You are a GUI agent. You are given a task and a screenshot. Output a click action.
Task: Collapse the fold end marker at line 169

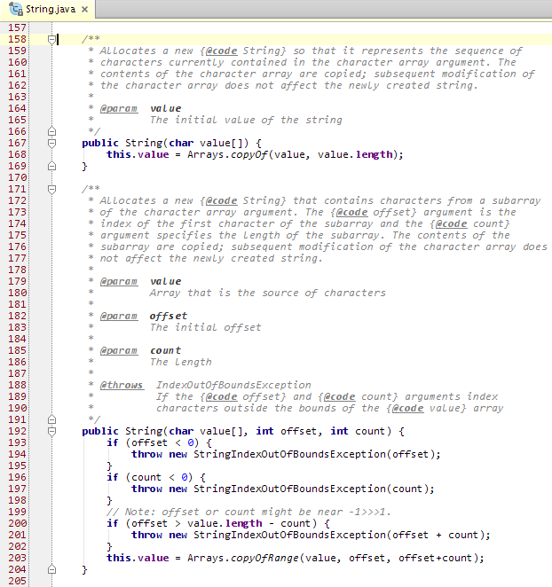tap(52, 166)
